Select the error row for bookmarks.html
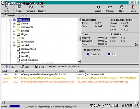 (x=70, y=82)
